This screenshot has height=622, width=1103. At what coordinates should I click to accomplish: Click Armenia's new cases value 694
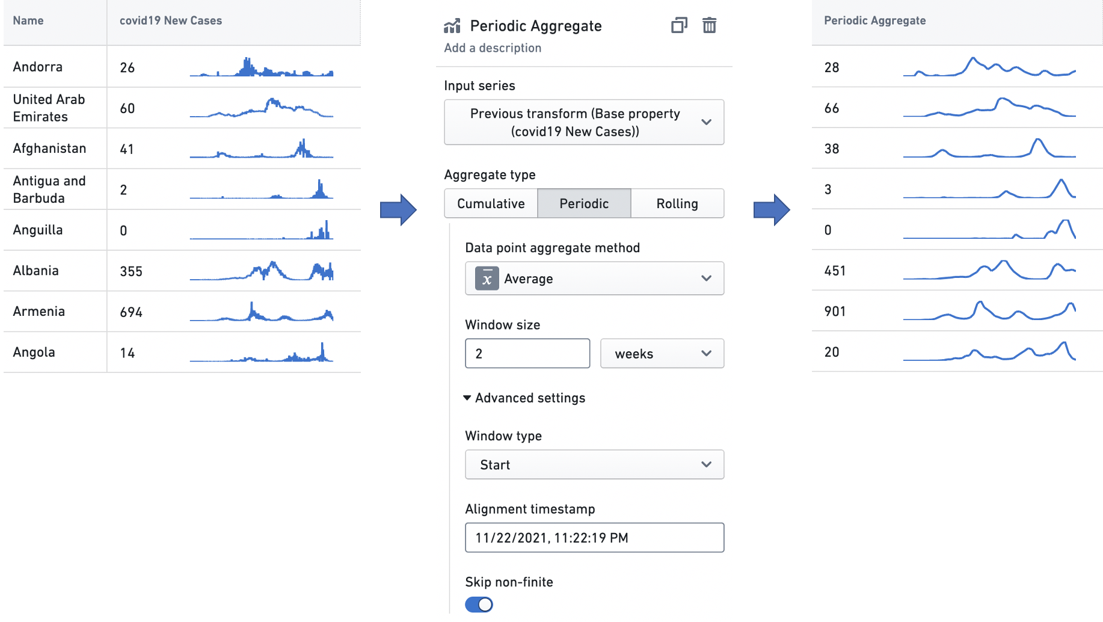(131, 312)
